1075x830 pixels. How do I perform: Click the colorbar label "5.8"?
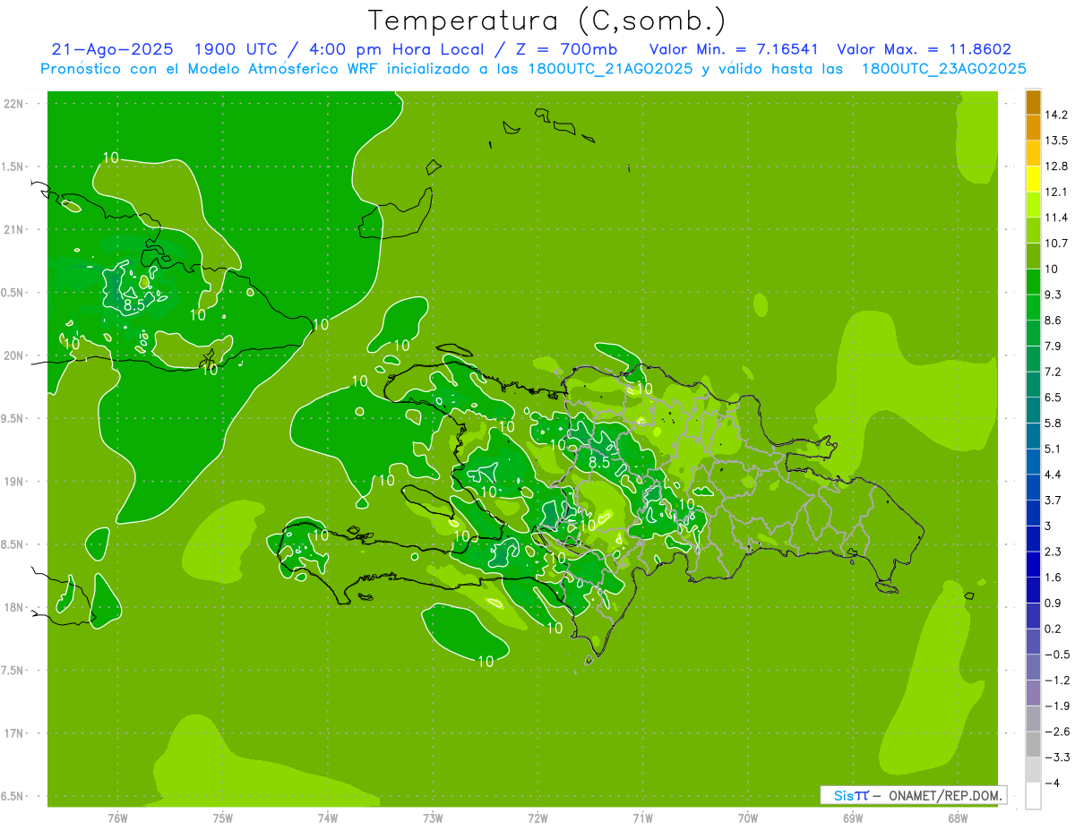[1053, 424]
